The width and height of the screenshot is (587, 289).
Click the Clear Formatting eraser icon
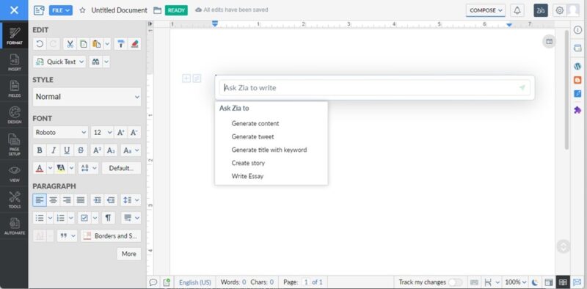(135, 44)
